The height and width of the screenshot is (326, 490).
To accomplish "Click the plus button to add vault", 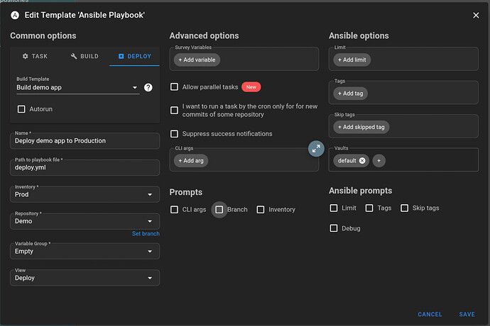I will tap(379, 161).
